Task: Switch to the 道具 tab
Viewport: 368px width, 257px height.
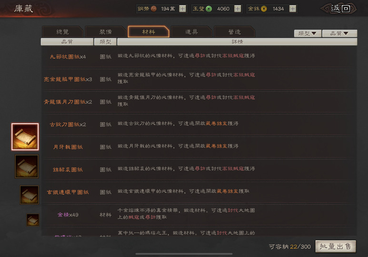Action: pos(191,32)
